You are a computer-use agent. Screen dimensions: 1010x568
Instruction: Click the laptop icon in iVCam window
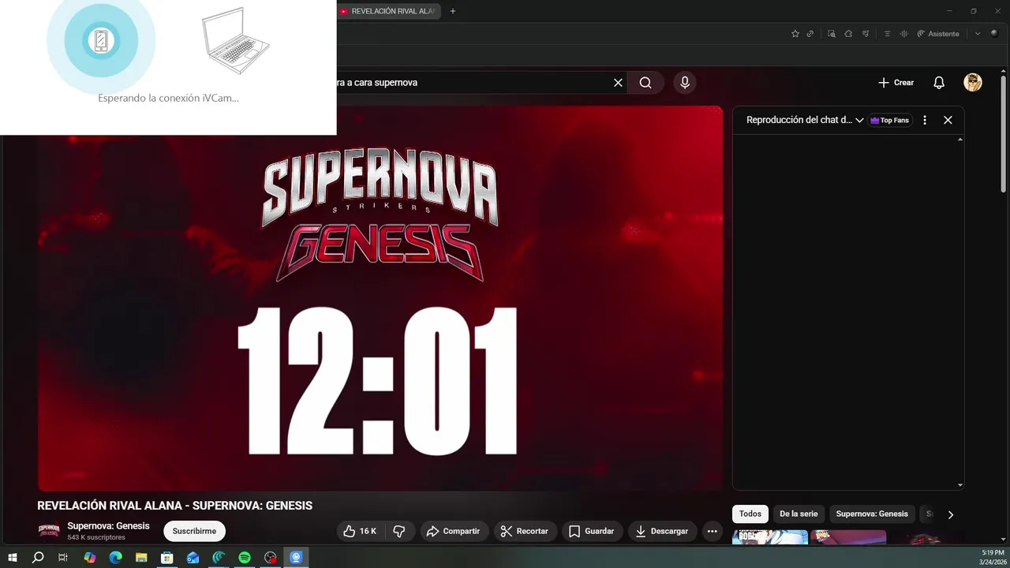[236, 41]
